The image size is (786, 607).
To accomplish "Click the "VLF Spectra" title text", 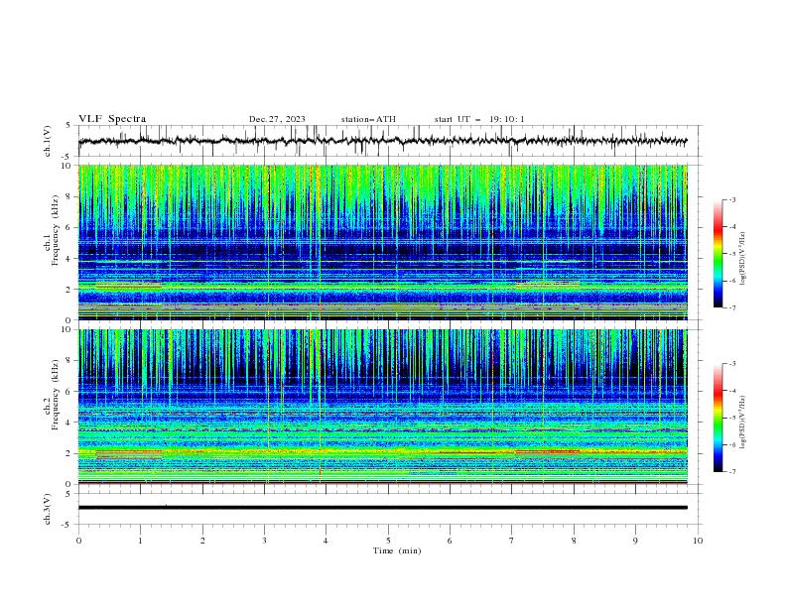I will pyautogui.click(x=112, y=119).
